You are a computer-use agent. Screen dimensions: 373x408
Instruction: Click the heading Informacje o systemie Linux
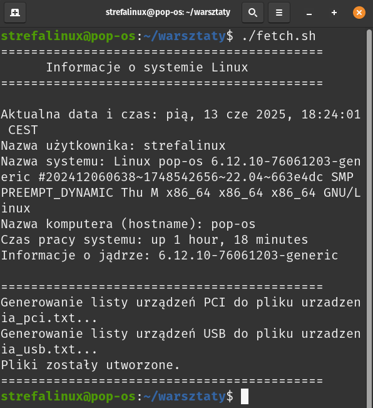coord(147,68)
